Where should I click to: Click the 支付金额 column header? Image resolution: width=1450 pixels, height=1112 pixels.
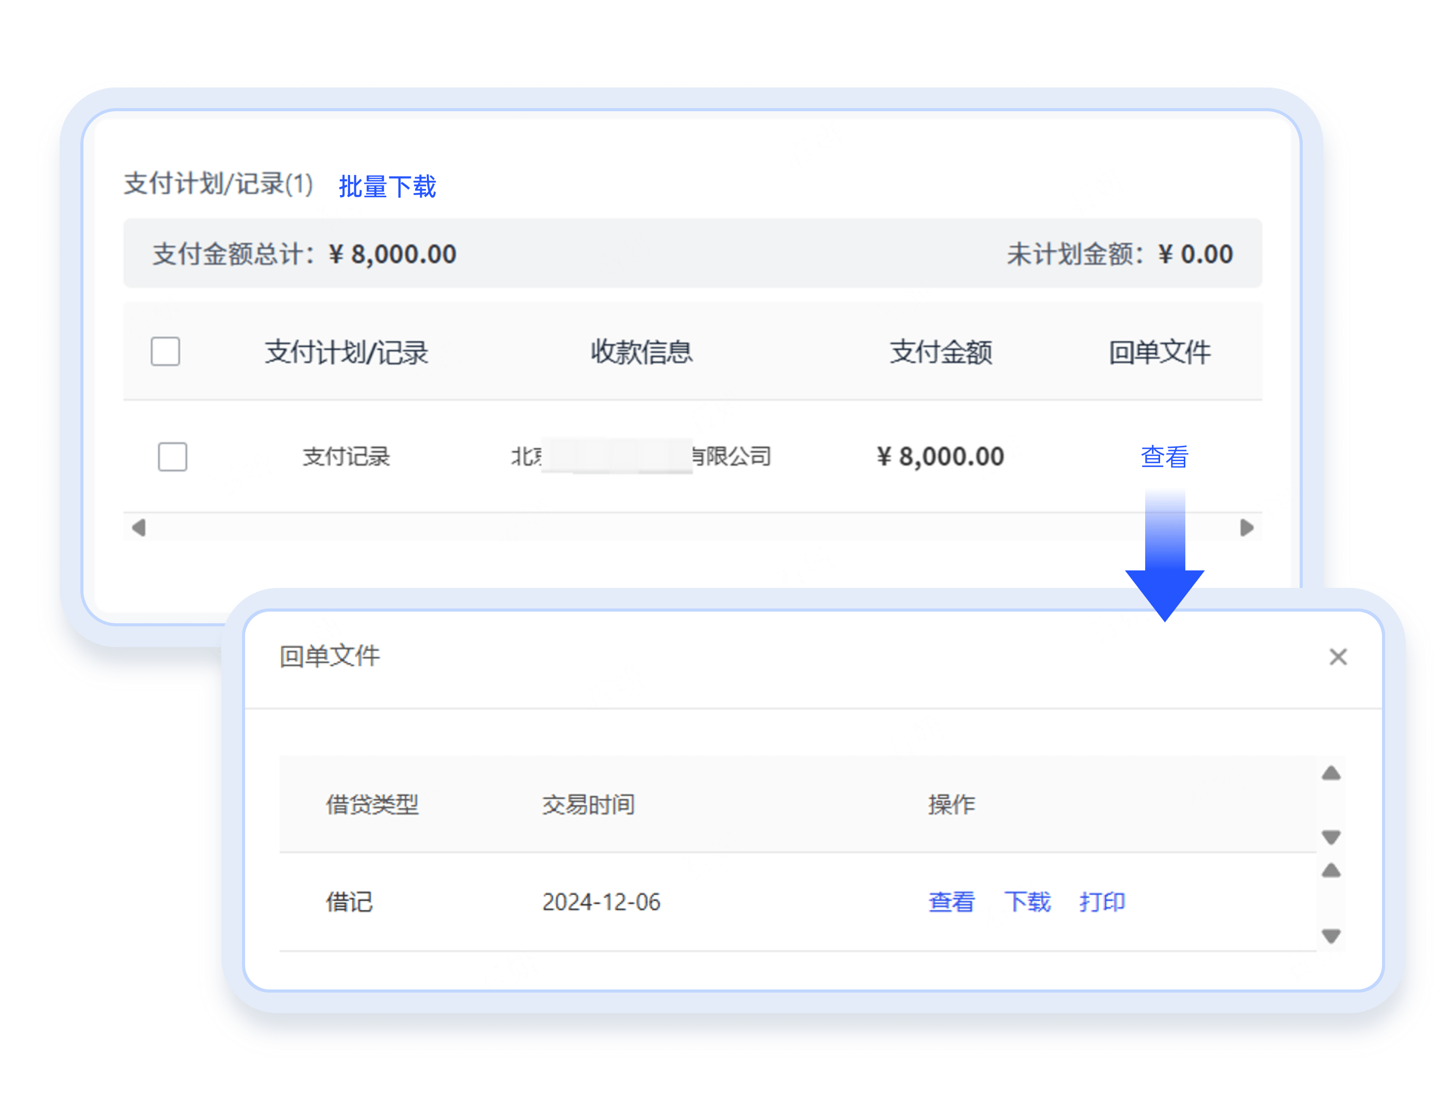click(x=940, y=352)
